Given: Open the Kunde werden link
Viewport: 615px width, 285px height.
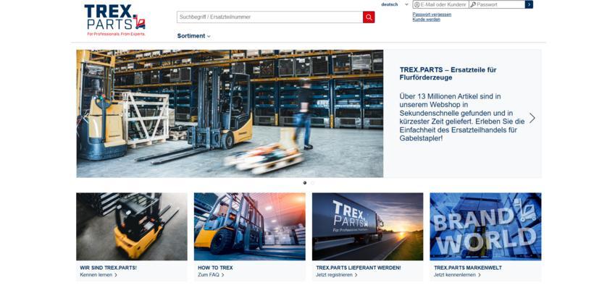Looking at the screenshot, I should click(427, 20).
